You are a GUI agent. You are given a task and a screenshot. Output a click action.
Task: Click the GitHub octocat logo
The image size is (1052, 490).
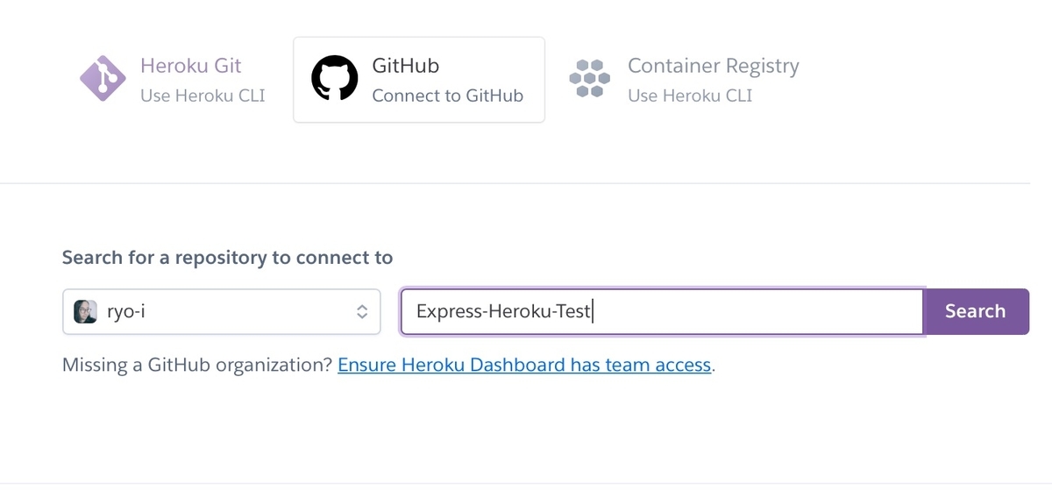[x=335, y=79]
